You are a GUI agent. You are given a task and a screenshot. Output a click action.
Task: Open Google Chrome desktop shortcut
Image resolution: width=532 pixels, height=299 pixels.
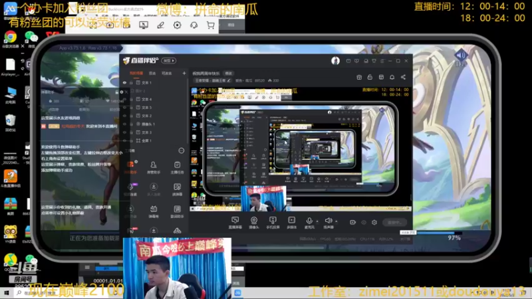coord(10,39)
